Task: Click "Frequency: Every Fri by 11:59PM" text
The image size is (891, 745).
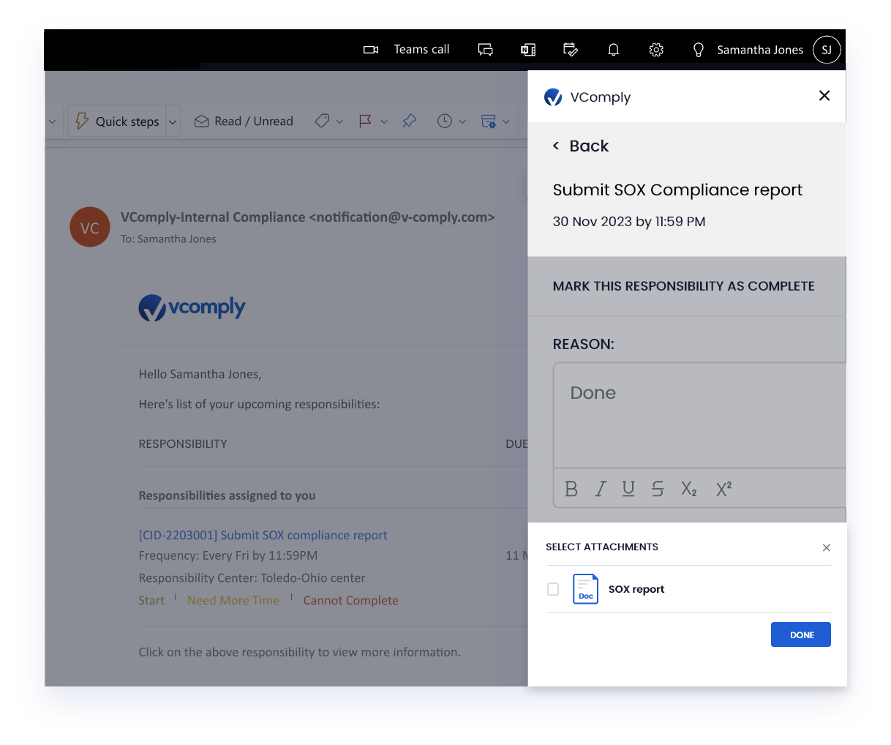Action: (228, 555)
